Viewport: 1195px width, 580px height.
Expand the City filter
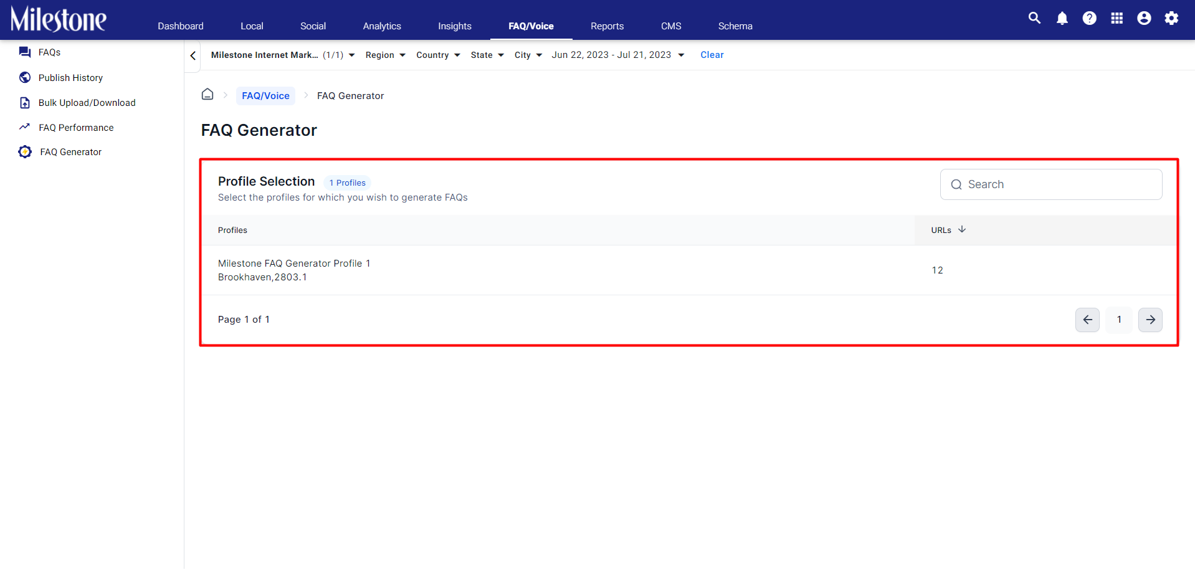coord(528,55)
